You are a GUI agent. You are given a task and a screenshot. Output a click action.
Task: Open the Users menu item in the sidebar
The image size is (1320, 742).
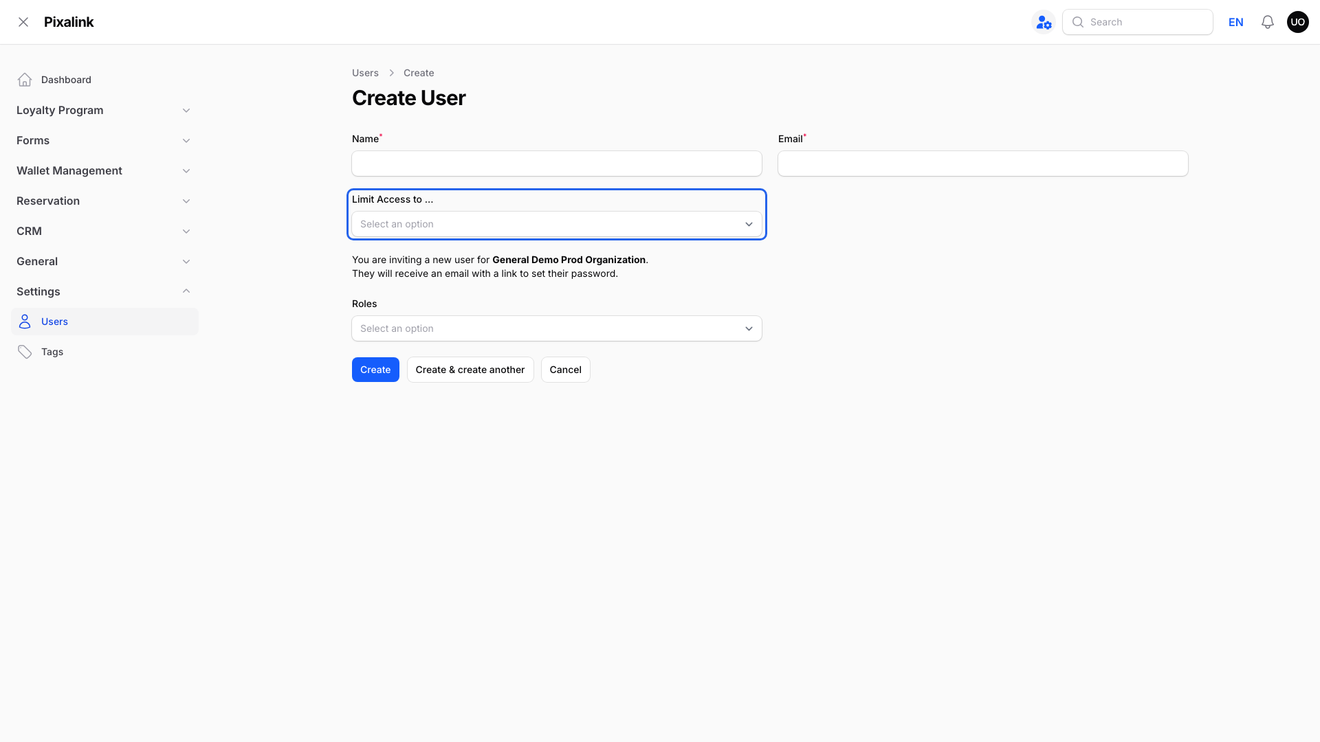(104, 322)
